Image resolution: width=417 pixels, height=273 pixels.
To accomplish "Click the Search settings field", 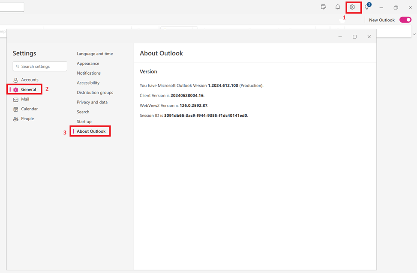I will pos(40,67).
